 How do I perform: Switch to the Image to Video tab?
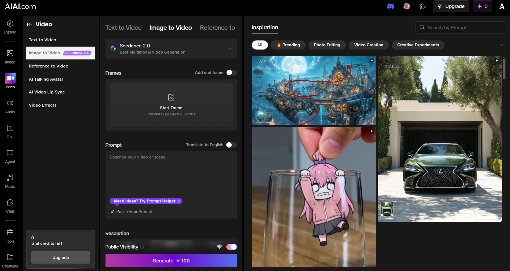click(x=171, y=28)
